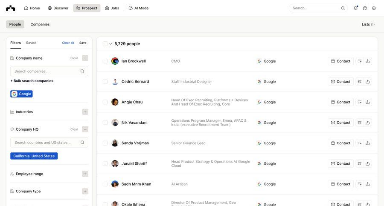
Task: Tick the select-all people checkbox
Action: tap(105, 44)
